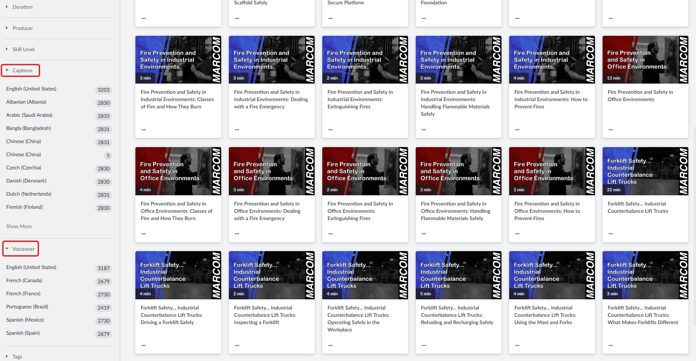This screenshot has width=696, height=361.
Task: Open more options on Scaffold Safely card
Action: [x=237, y=18]
